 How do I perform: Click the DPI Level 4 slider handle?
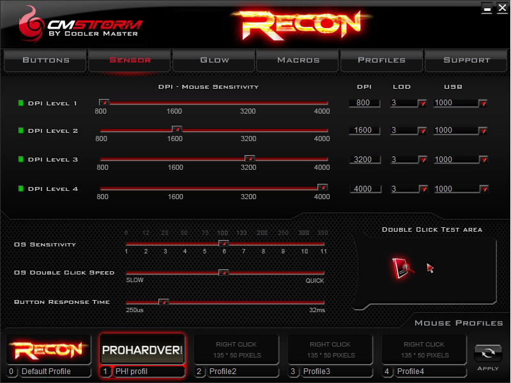(x=323, y=187)
